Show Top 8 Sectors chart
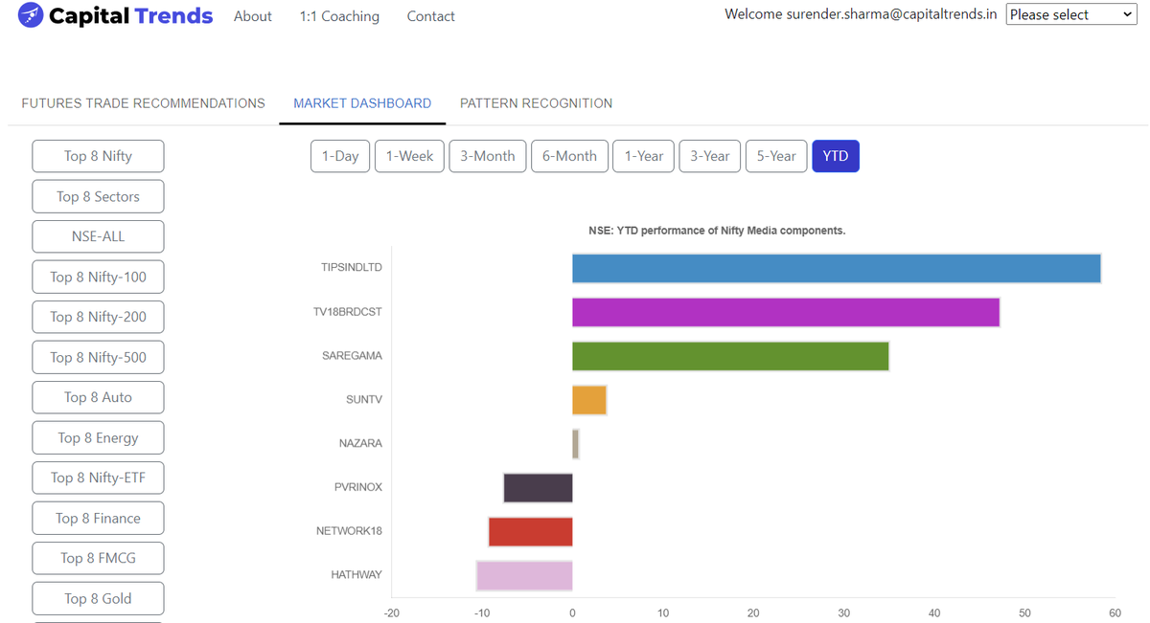Screen dimensions: 1150x623 pyautogui.click(x=98, y=196)
